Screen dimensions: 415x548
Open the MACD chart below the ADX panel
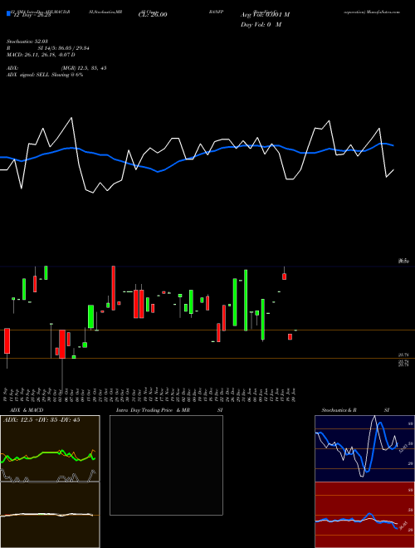point(50,515)
